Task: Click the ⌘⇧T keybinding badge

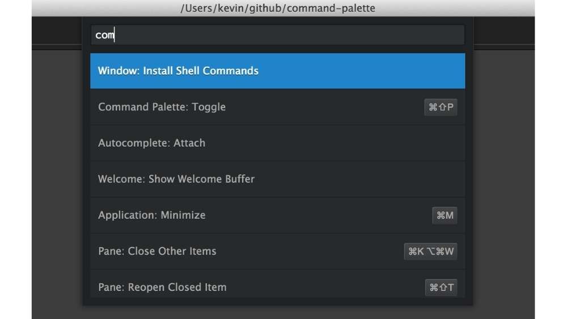Action: tap(441, 287)
